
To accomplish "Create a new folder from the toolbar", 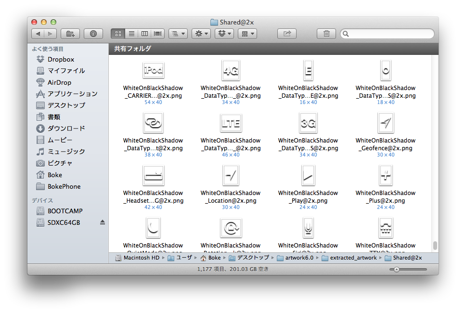I will coord(70,34).
